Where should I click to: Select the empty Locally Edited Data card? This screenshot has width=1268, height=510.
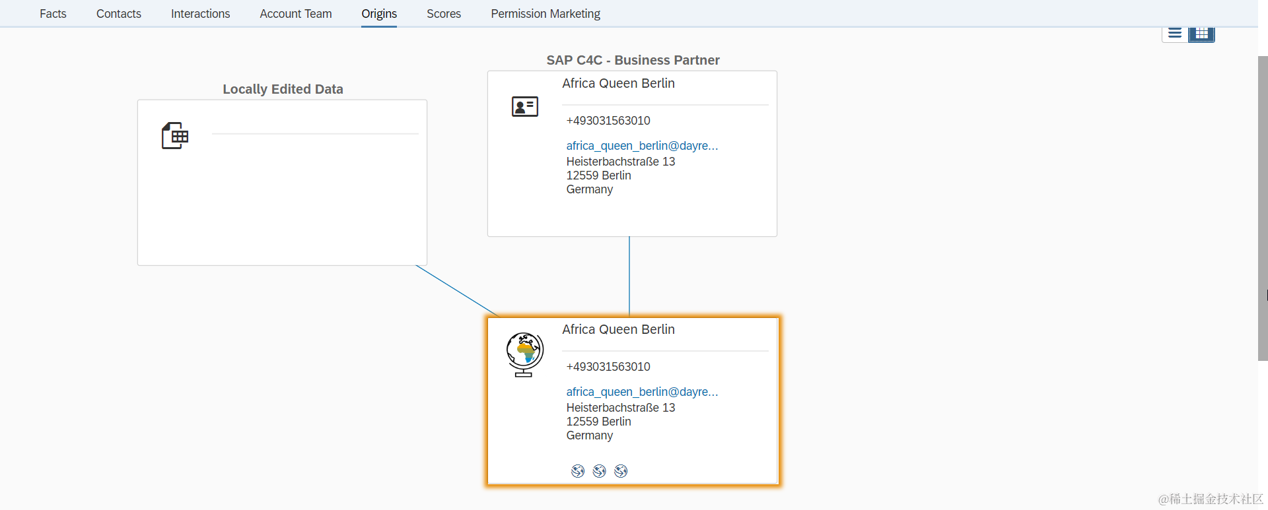coord(283,198)
